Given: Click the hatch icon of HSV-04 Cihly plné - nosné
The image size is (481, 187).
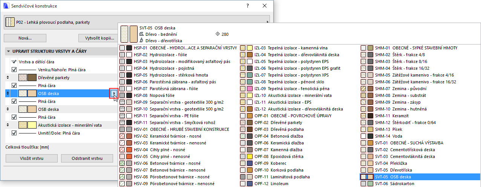Looking at the screenshot, I should [122, 150].
